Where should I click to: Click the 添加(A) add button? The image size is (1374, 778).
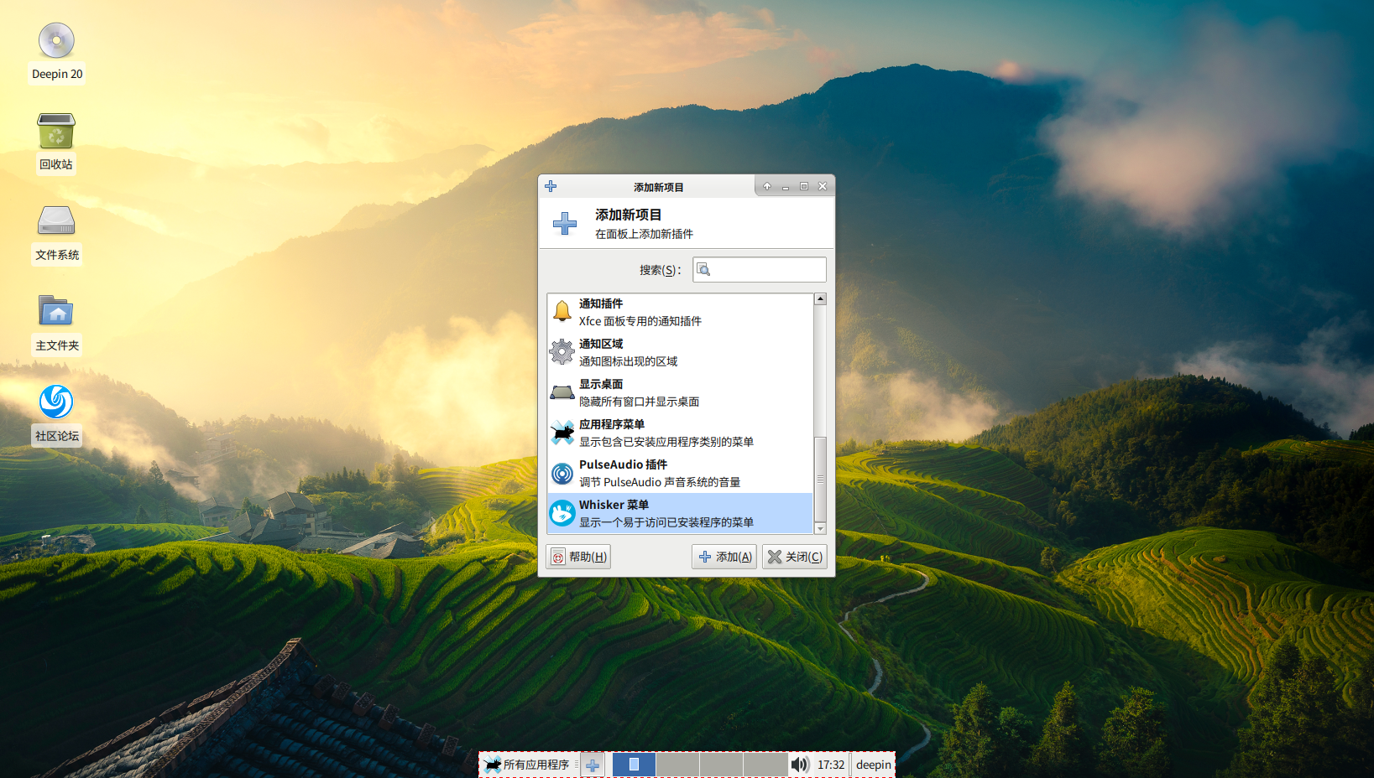[724, 557]
